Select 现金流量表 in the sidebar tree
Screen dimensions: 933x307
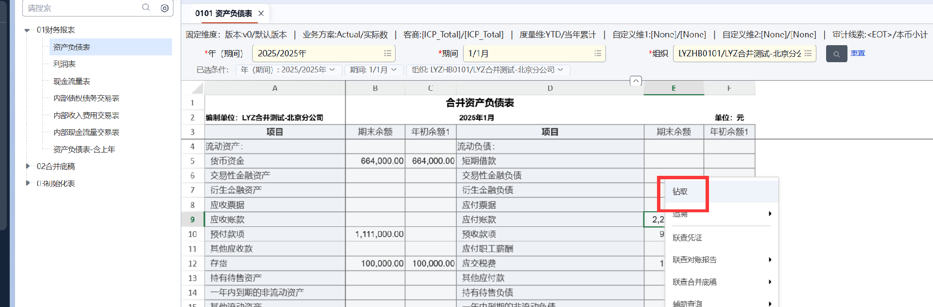tap(72, 81)
